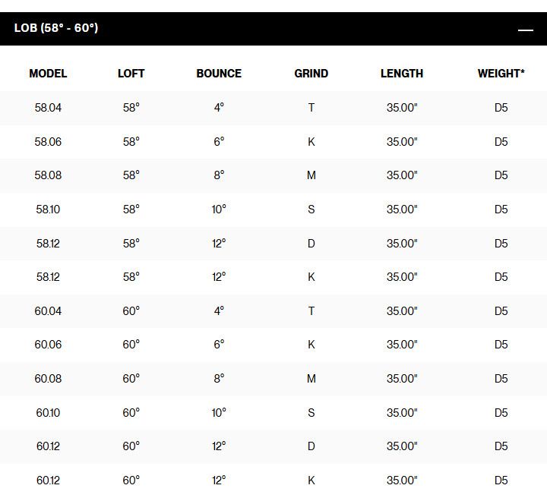
Task: Select the 58.10 model cell
Action: tap(48, 210)
